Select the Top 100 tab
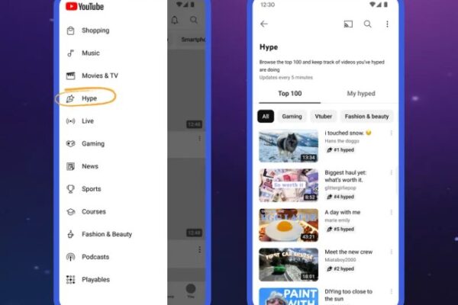 pyautogui.click(x=289, y=93)
